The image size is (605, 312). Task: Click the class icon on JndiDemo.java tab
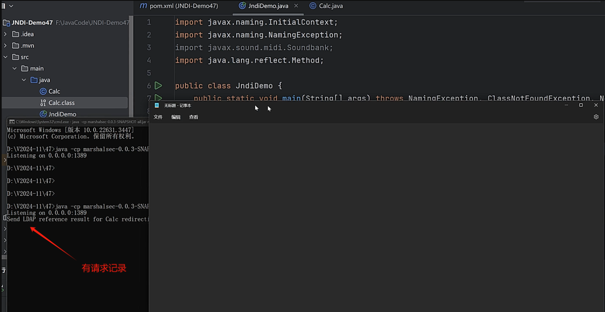242,6
